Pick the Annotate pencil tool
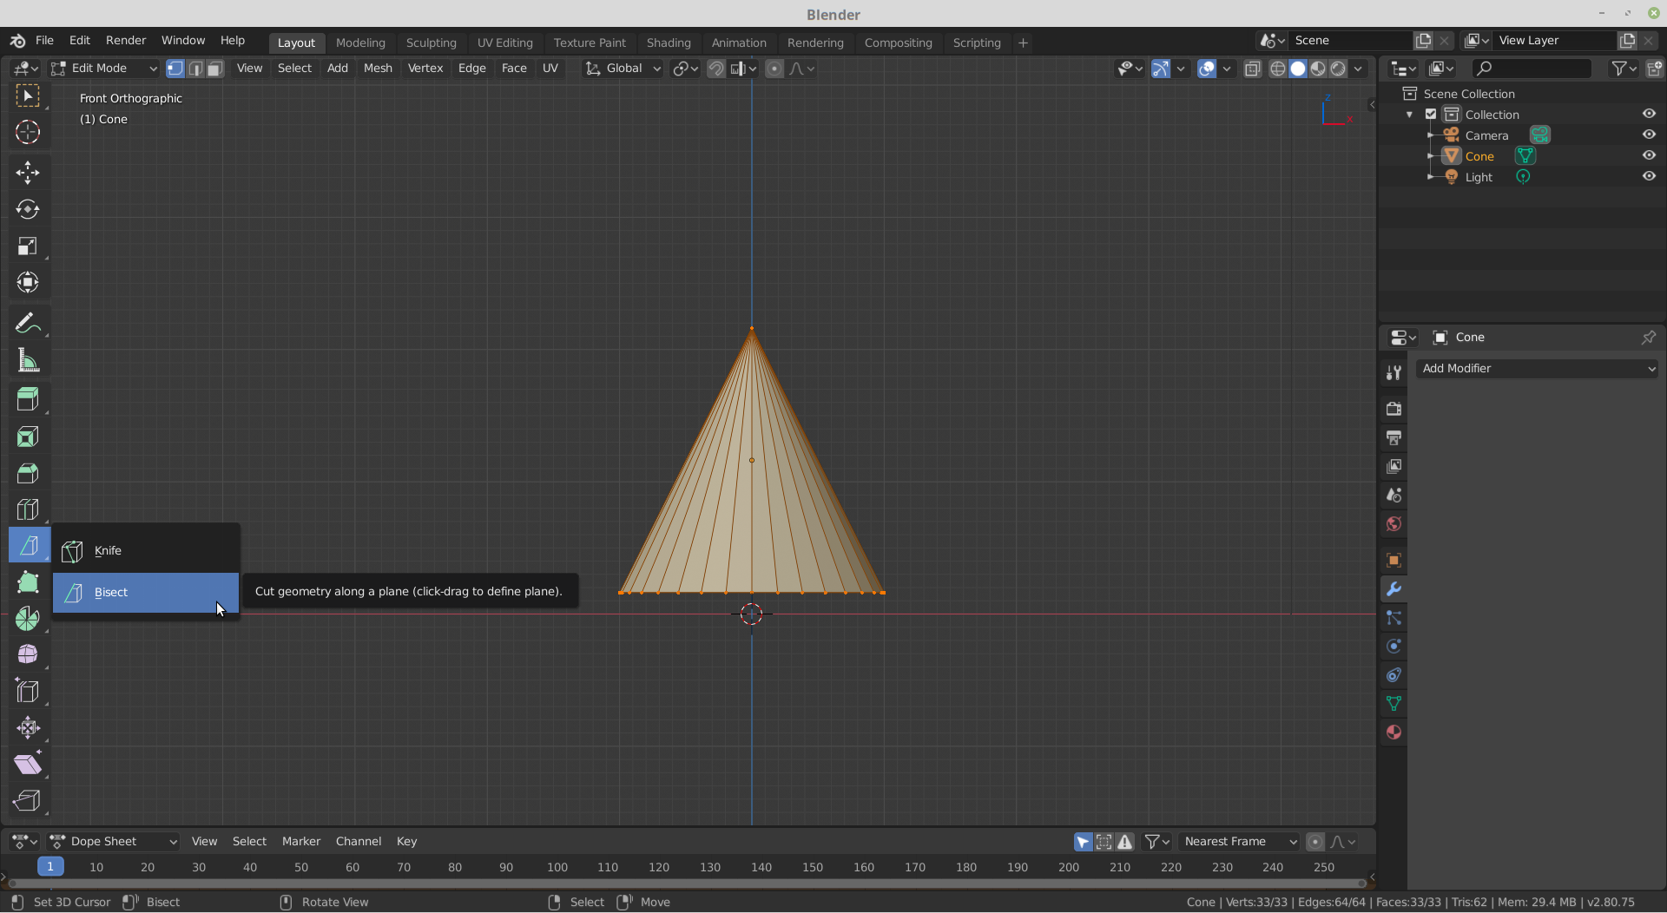 tap(28, 324)
